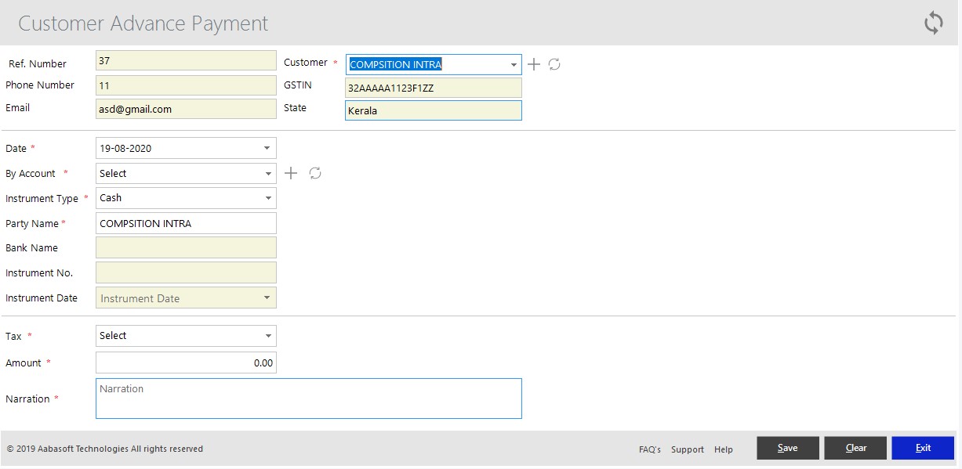The height and width of the screenshot is (469, 962).
Task: Click the Help link
Action: tap(724, 449)
